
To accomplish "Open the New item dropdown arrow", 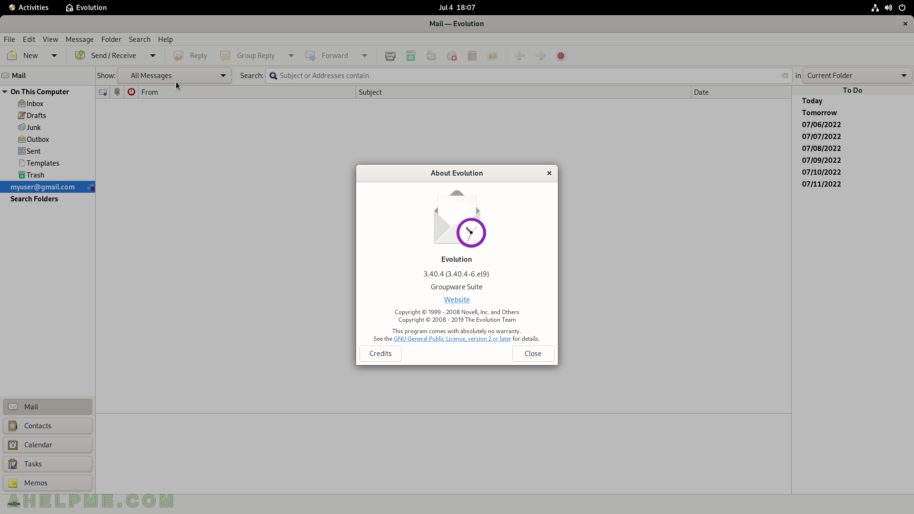I will [x=54, y=56].
